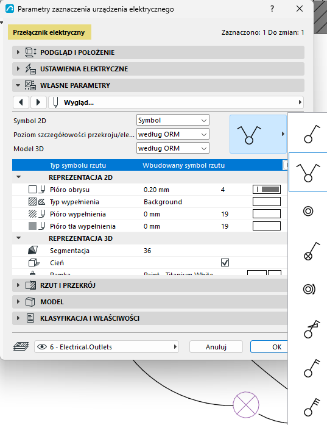This screenshot has width=327, height=425.
Task: Choose the double circle with arc symbol
Action: coord(309,289)
